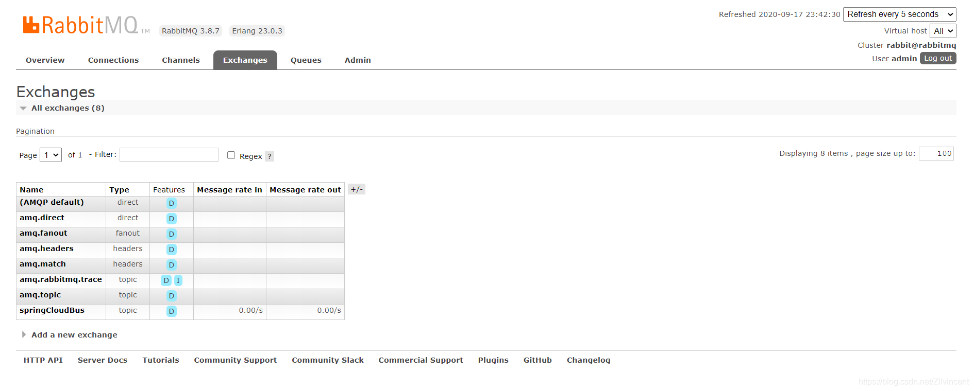Select the Exchanges tab
This screenshot has width=974, height=391.
click(245, 60)
